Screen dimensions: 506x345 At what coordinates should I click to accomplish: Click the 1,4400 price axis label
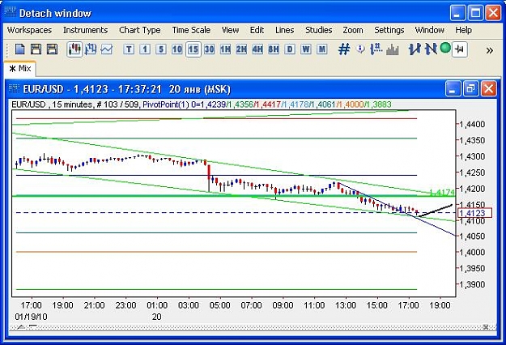coord(472,124)
